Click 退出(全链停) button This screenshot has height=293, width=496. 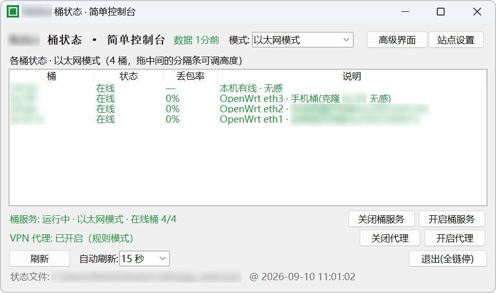pos(448,258)
